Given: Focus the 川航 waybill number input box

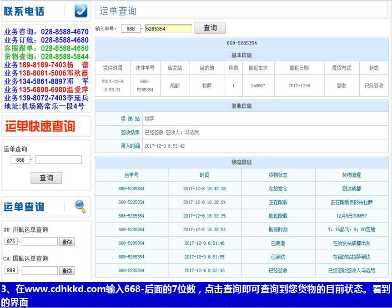Looking at the screenshot, I should pos(40,242).
